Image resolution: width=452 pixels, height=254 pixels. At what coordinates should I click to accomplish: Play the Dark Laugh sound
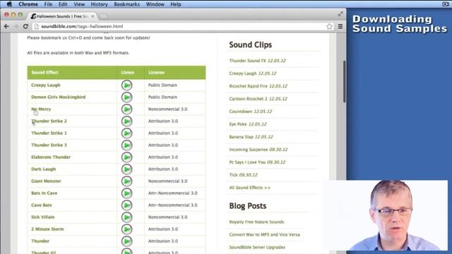point(126,169)
